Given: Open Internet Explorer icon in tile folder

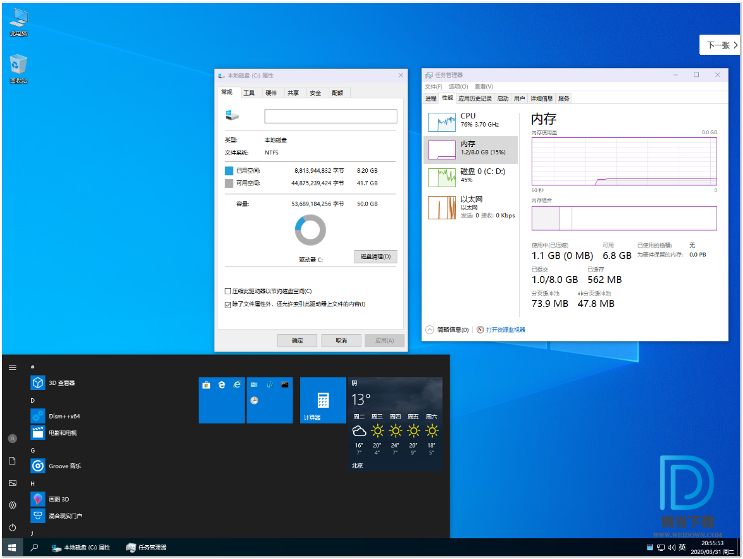Looking at the screenshot, I should coord(237,385).
